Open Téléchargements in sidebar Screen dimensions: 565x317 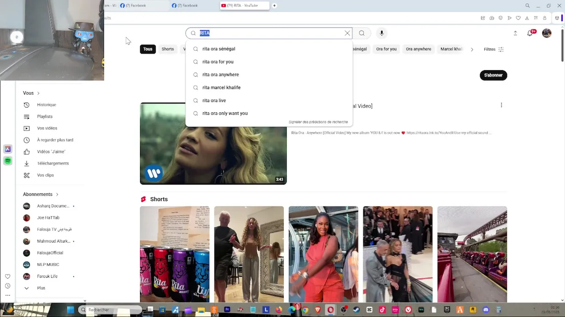53,163
